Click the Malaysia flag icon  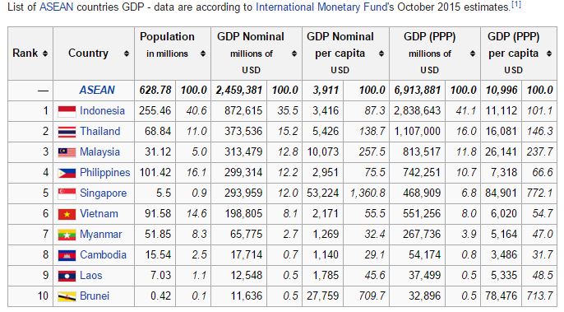(x=67, y=152)
